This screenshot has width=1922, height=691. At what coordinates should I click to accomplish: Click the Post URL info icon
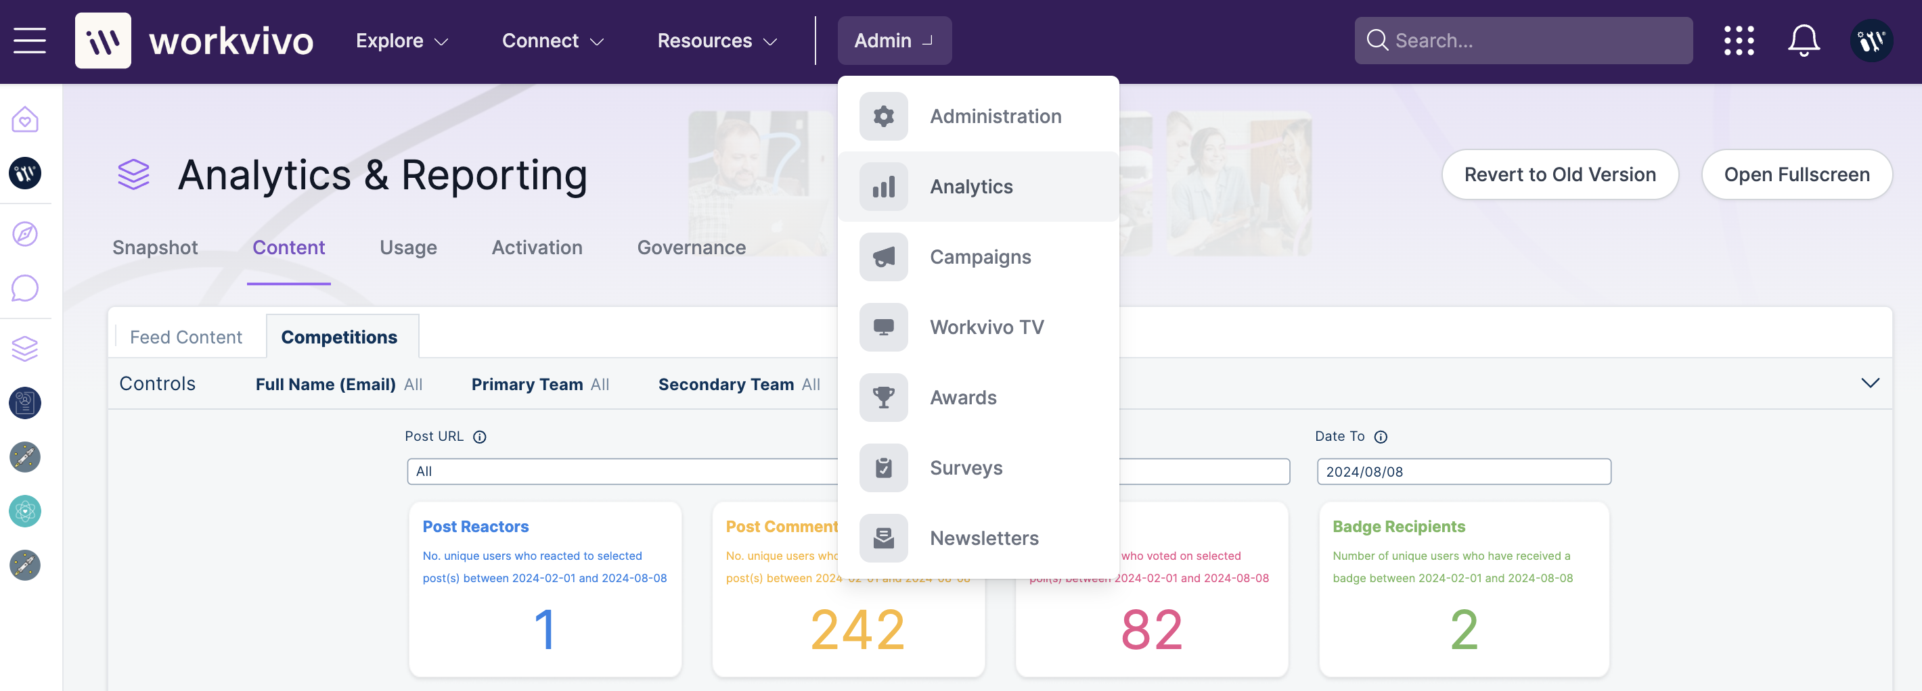tap(480, 437)
